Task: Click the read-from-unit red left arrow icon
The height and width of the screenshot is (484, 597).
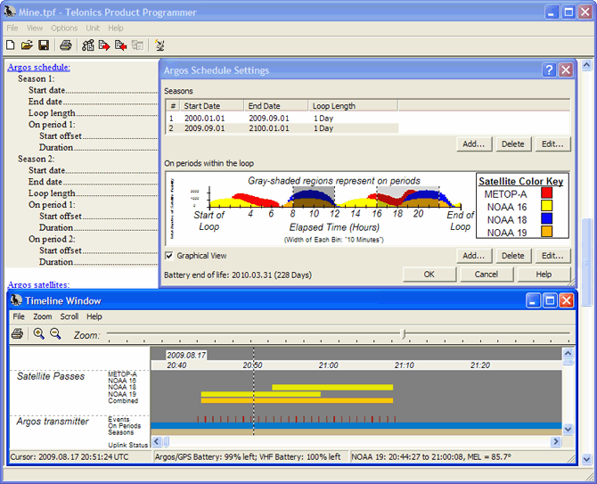Action: coord(120,45)
